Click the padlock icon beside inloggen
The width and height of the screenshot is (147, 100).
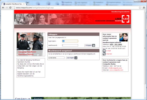(x=94, y=46)
